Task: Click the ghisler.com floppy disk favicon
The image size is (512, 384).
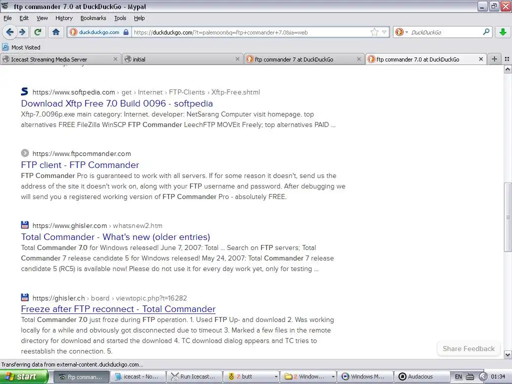Action: point(25,224)
